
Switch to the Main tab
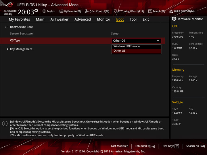[x=40, y=20]
